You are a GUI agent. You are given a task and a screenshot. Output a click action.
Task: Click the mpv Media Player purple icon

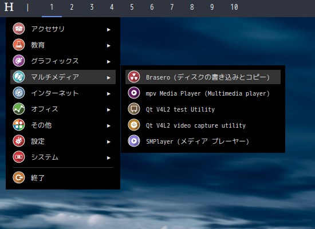(x=134, y=93)
